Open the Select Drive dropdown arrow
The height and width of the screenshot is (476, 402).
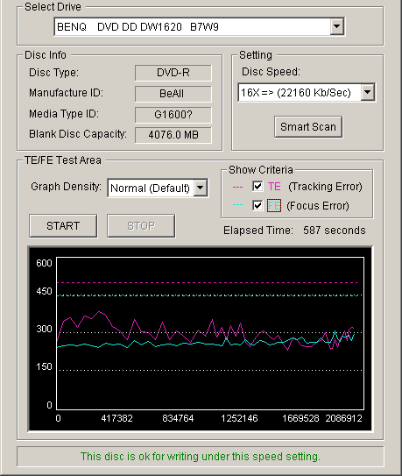tap(337, 26)
